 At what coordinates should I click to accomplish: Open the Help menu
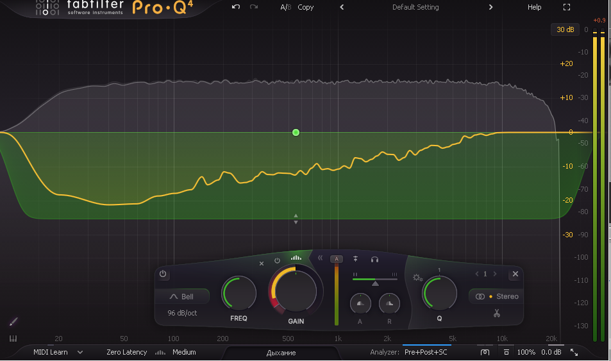click(x=534, y=7)
